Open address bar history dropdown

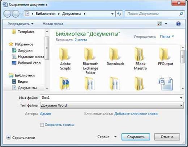point(112,14)
